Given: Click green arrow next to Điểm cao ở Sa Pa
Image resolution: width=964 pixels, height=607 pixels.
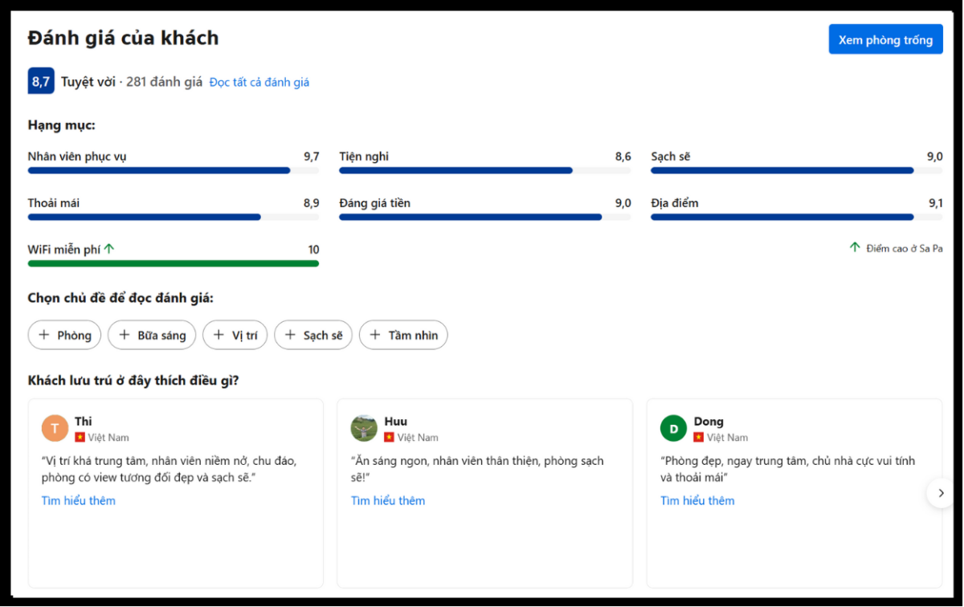Looking at the screenshot, I should tap(855, 248).
